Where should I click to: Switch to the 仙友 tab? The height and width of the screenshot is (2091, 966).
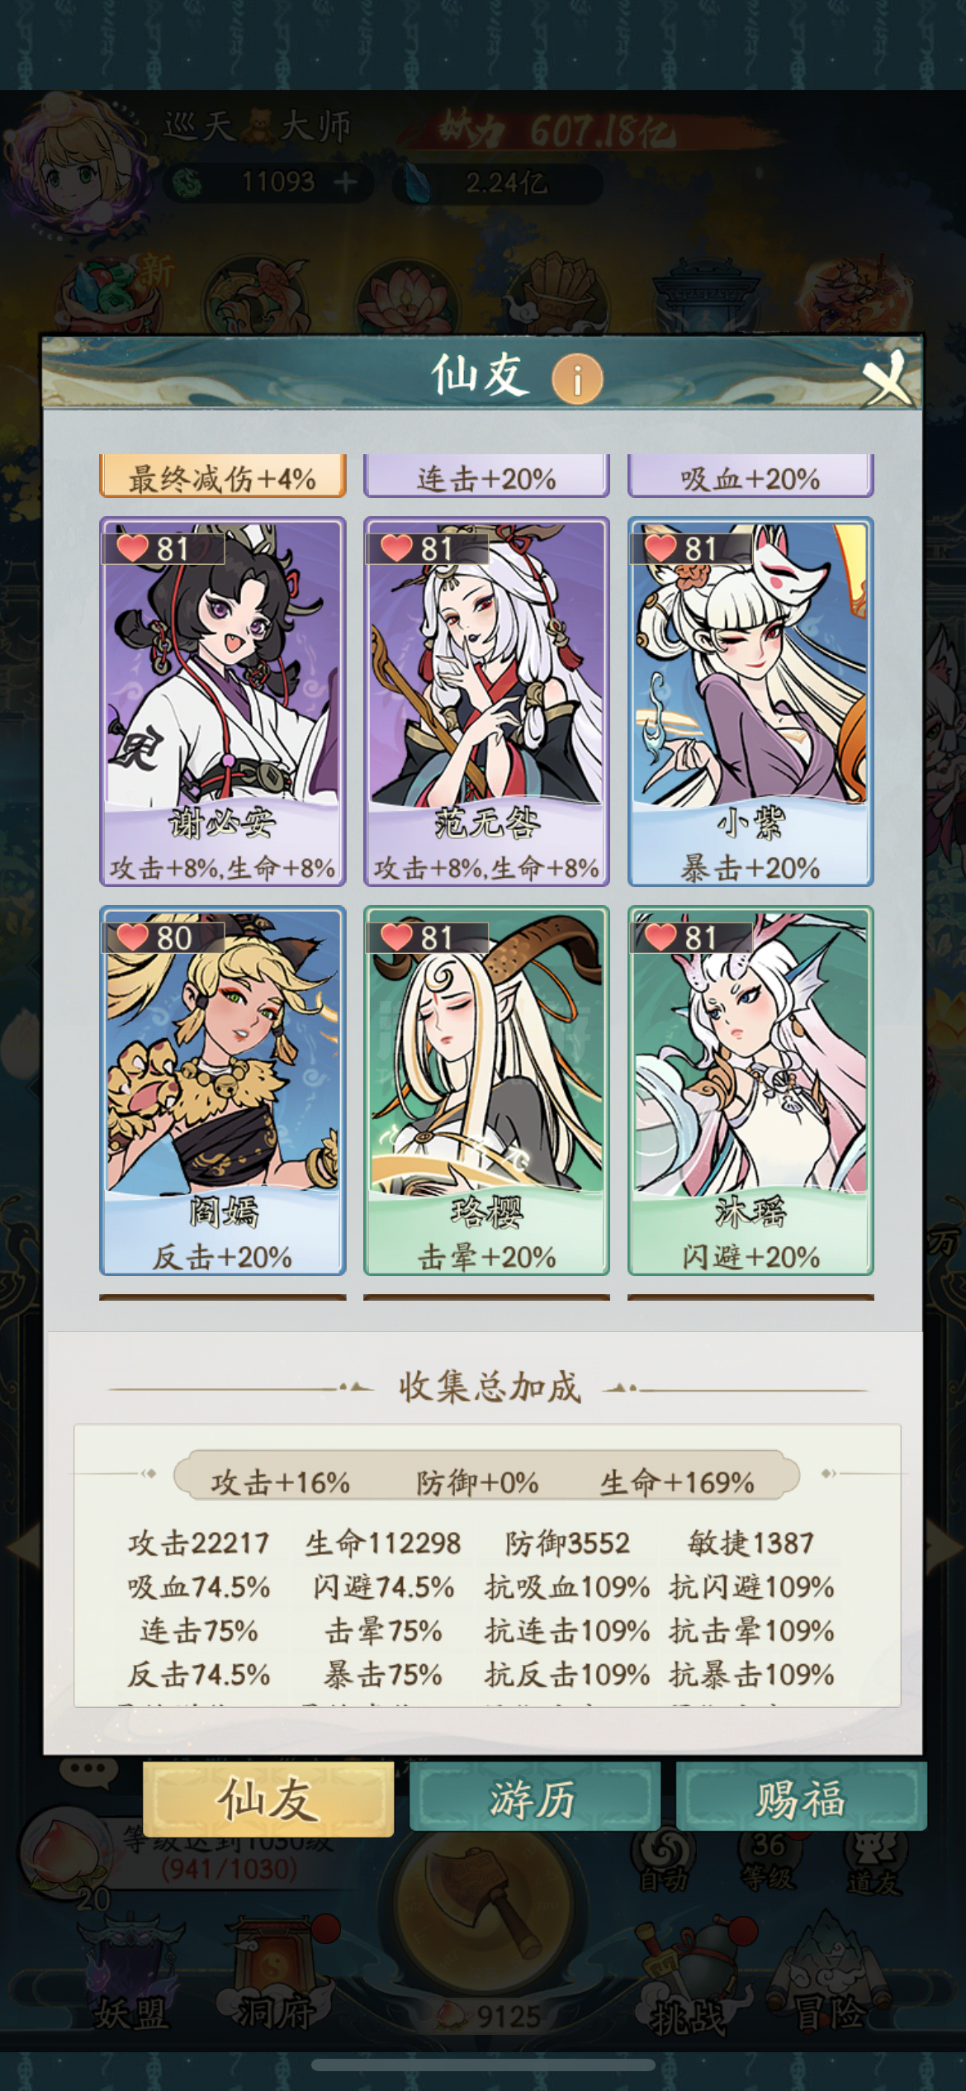coord(268,1799)
